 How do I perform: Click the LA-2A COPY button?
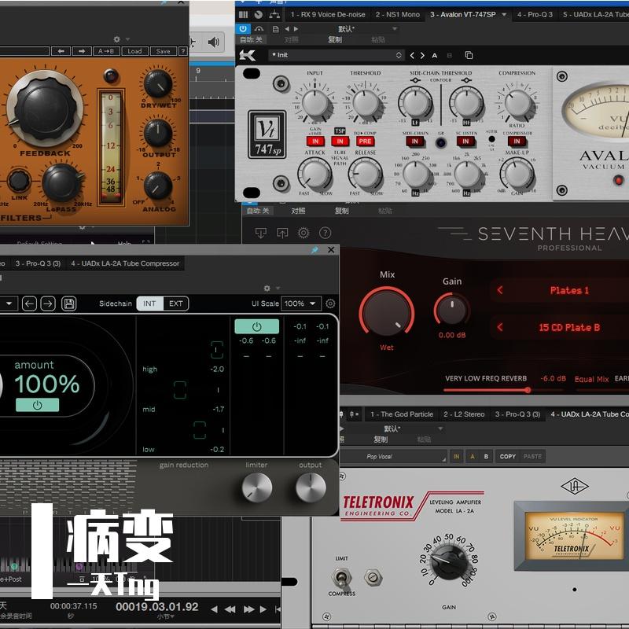tap(508, 456)
